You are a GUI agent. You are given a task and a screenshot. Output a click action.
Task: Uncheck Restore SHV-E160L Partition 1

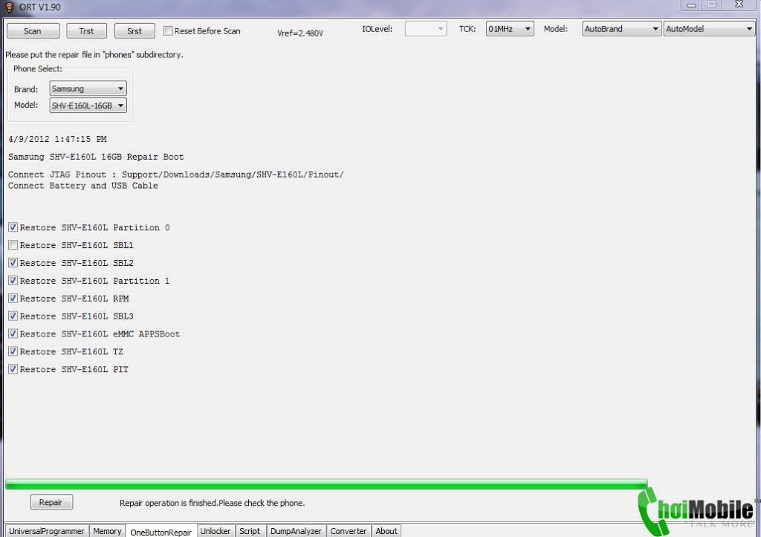13,281
